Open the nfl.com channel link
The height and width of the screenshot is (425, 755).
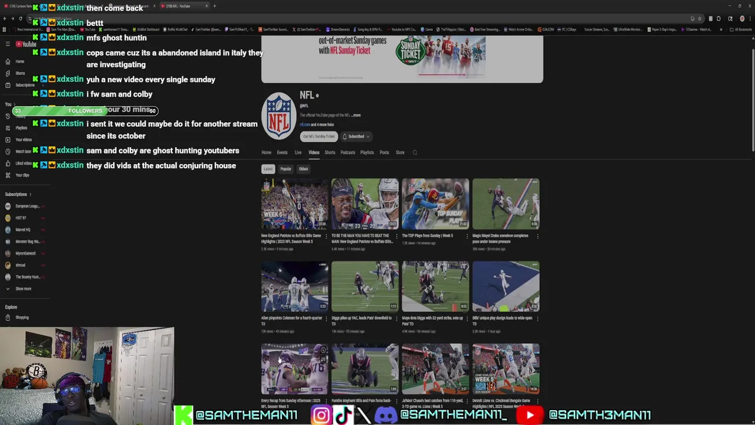click(x=305, y=125)
